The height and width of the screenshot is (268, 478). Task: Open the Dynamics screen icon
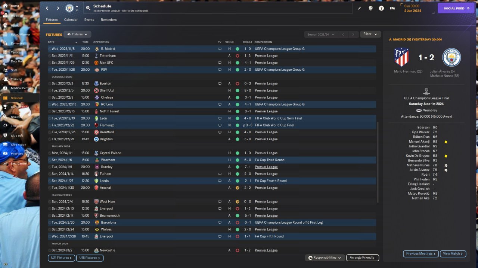(6, 44)
